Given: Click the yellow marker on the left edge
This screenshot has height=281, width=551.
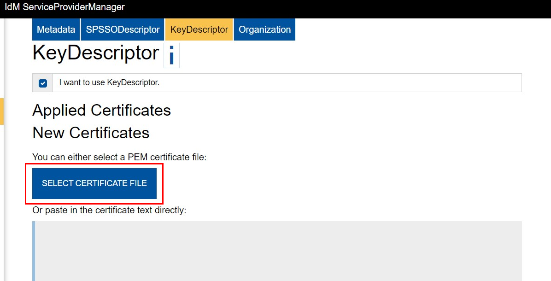Looking at the screenshot, I should pos(1,111).
